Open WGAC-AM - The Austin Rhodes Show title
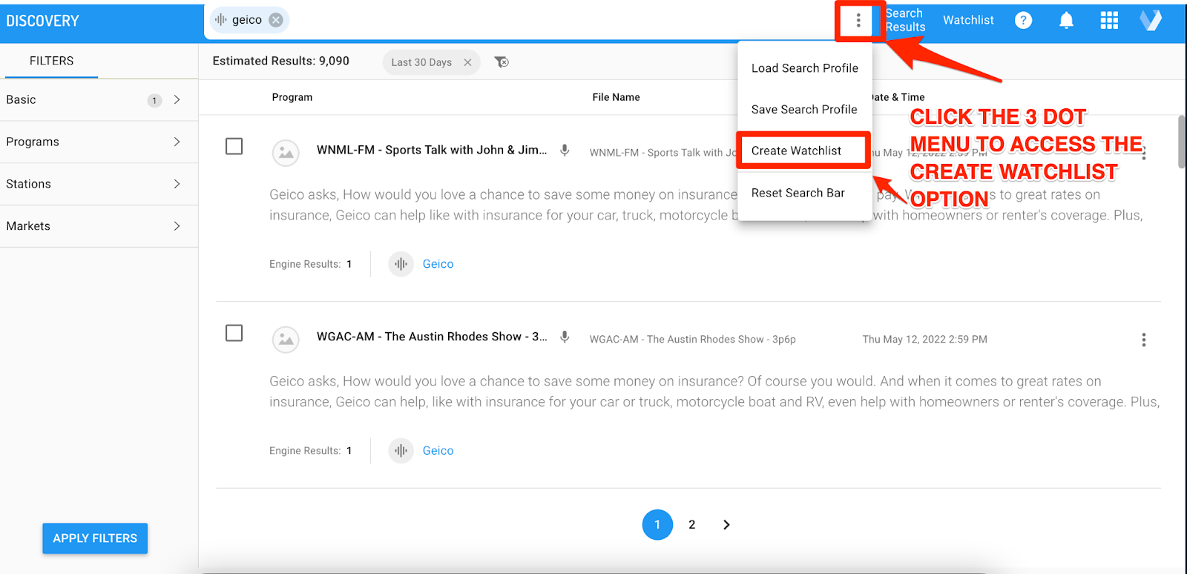The height and width of the screenshot is (574, 1187). click(432, 337)
